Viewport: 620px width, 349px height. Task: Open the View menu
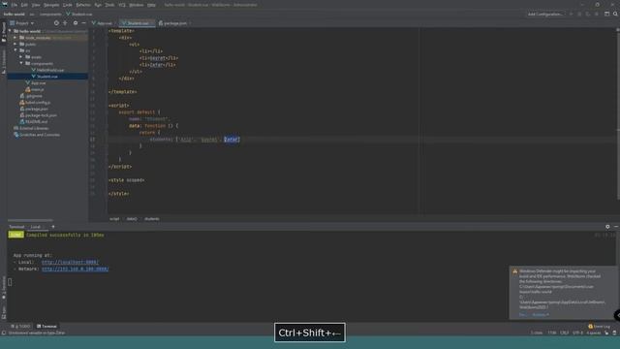pos(36,5)
